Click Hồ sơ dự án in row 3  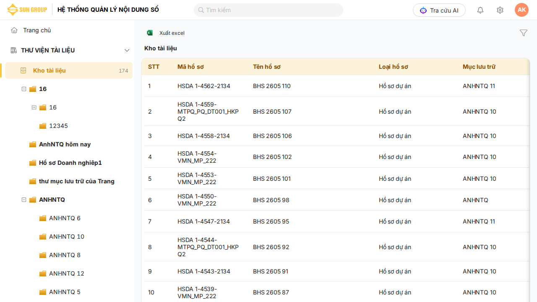click(x=395, y=136)
